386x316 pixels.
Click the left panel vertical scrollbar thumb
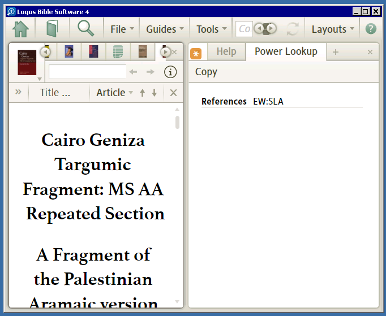click(177, 122)
